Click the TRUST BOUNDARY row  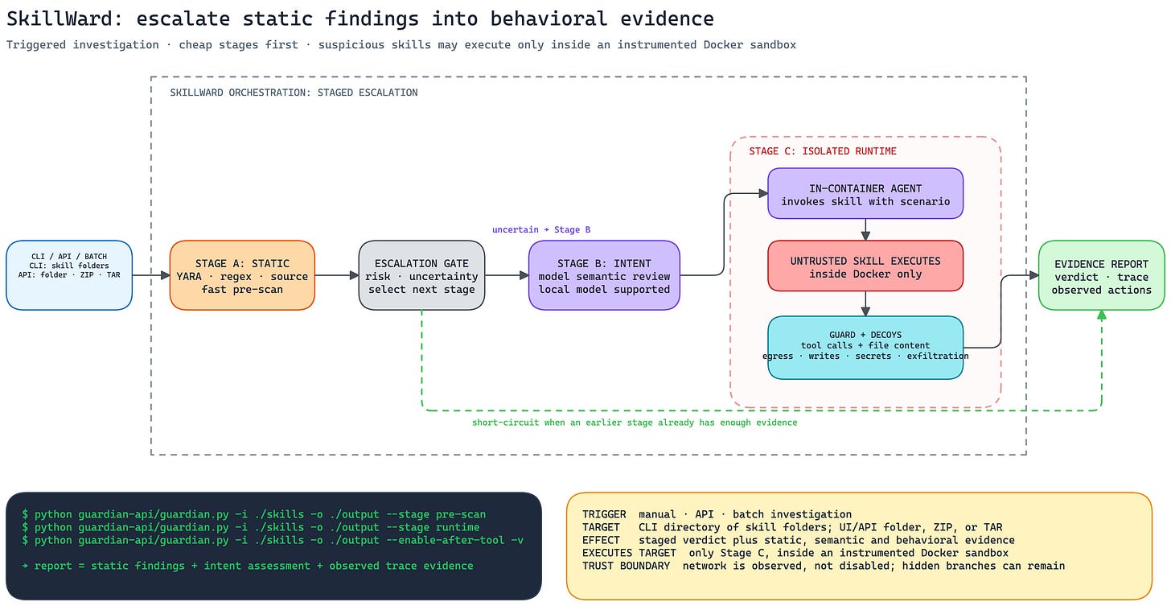tap(824, 566)
